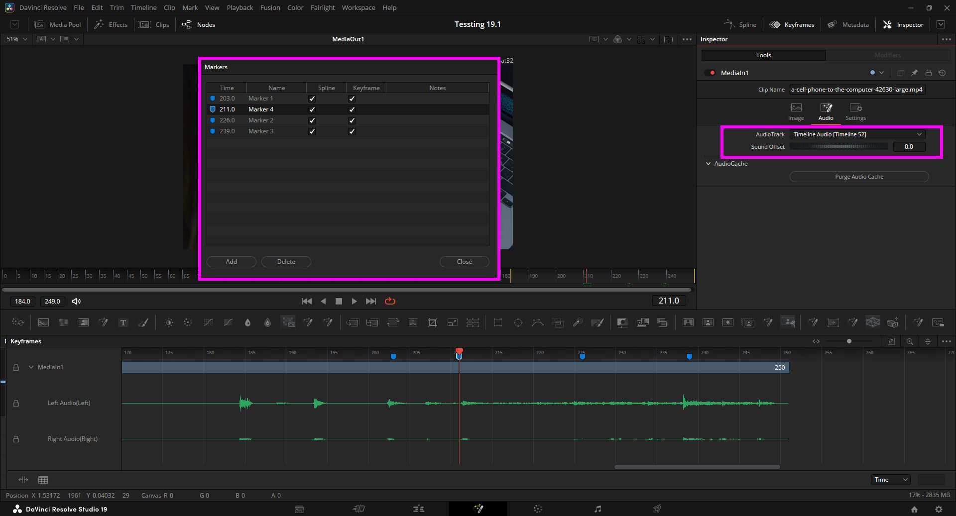The width and height of the screenshot is (956, 516).
Task: Add a Color Curves node
Action: point(209,322)
